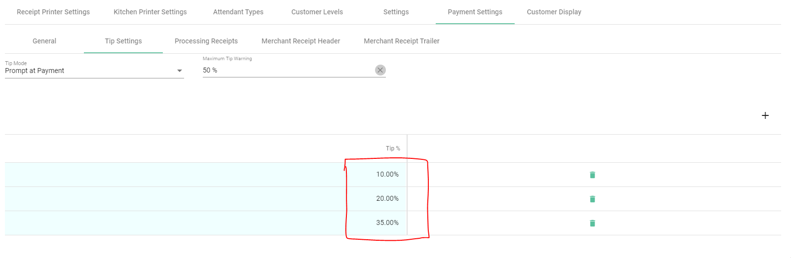Open the Kitchen Printer Settings tab
Screen dimensions: 791x258
tap(150, 12)
